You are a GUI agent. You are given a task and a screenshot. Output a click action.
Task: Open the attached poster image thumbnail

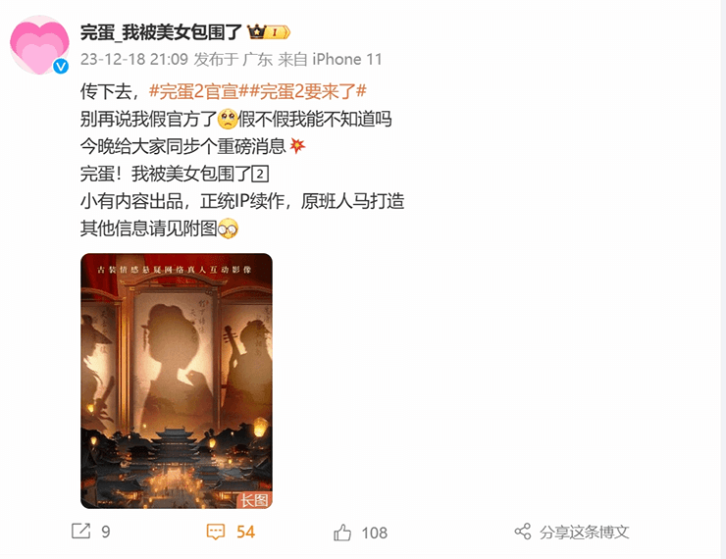click(x=177, y=381)
